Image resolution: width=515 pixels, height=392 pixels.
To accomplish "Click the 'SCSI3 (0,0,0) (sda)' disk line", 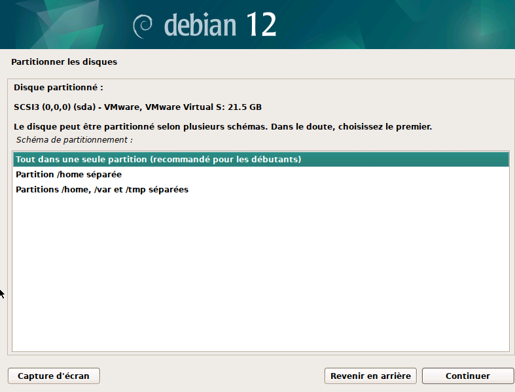I will pyautogui.click(x=137, y=107).
